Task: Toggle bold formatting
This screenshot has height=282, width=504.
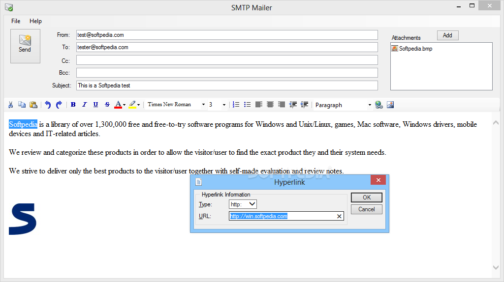Action: point(73,105)
